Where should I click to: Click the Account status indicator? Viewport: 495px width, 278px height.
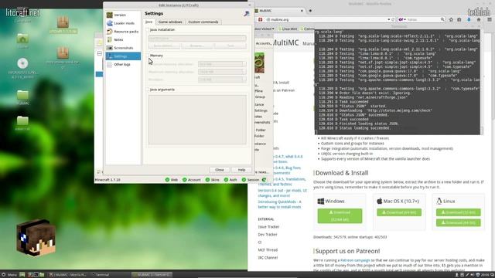[191, 180]
